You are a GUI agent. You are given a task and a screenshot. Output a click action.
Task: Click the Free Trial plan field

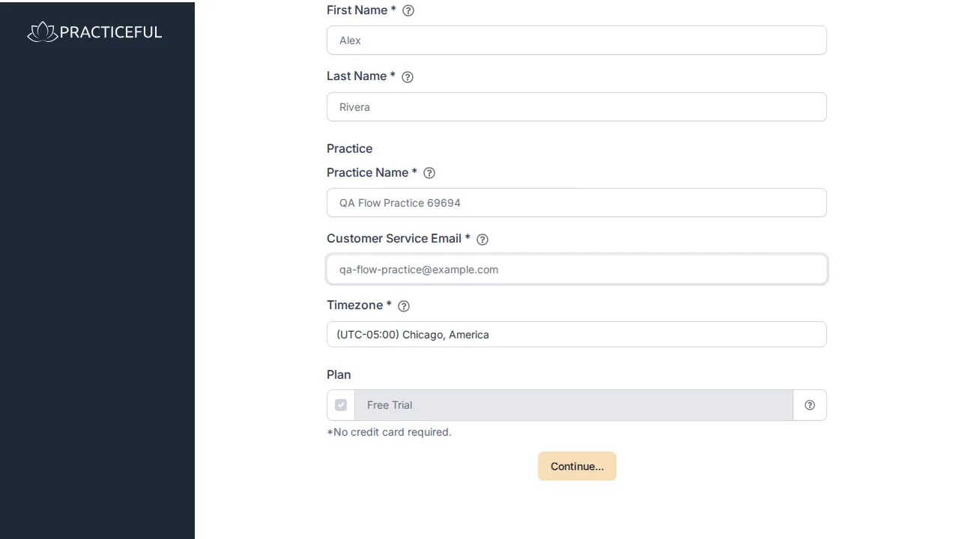[x=574, y=405]
